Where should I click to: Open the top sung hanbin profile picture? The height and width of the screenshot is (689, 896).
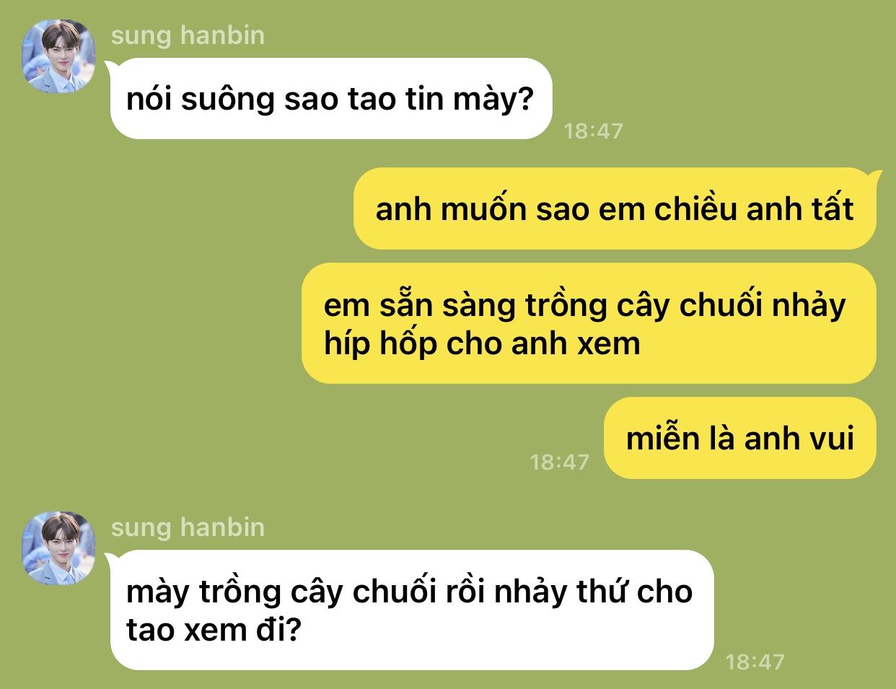click(58, 56)
